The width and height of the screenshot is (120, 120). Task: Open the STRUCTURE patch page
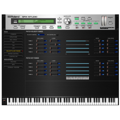(13, 37)
